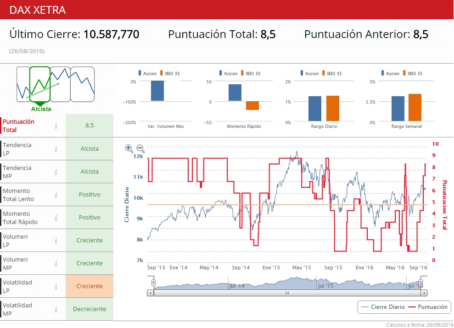This screenshot has width=454, height=328.
Task: Open info icon for Volumen LP
Action: tap(56, 241)
